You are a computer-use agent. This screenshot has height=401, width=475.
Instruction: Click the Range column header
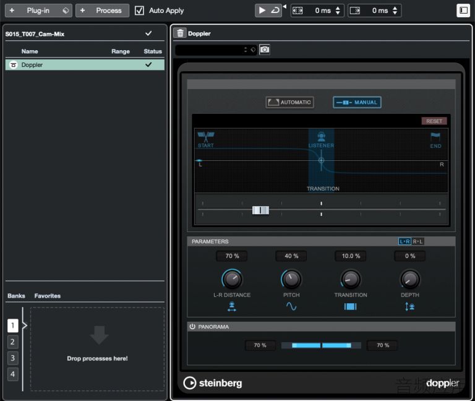120,51
